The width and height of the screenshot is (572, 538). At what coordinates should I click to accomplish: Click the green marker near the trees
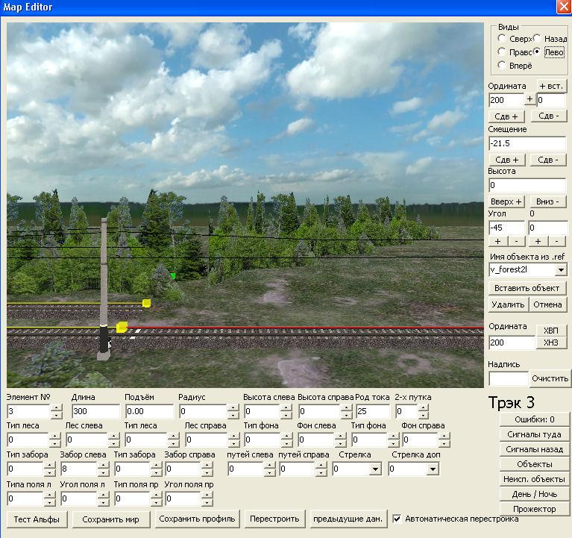(173, 276)
